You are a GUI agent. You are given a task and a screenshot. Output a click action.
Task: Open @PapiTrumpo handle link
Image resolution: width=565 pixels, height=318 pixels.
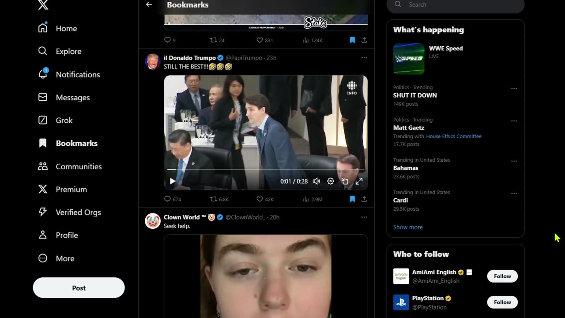245,58
